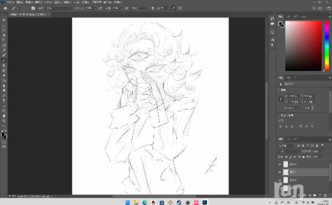The height and width of the screenshot is (205, 332).
Task: Hide the selected highlighted layer
Action: click(279, 172)
